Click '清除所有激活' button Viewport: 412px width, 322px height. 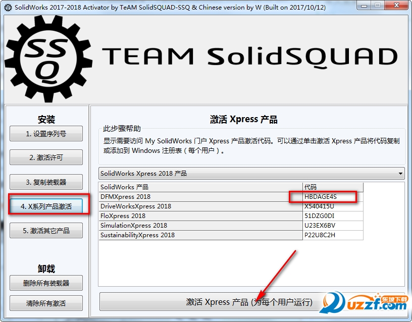(46, 303)
